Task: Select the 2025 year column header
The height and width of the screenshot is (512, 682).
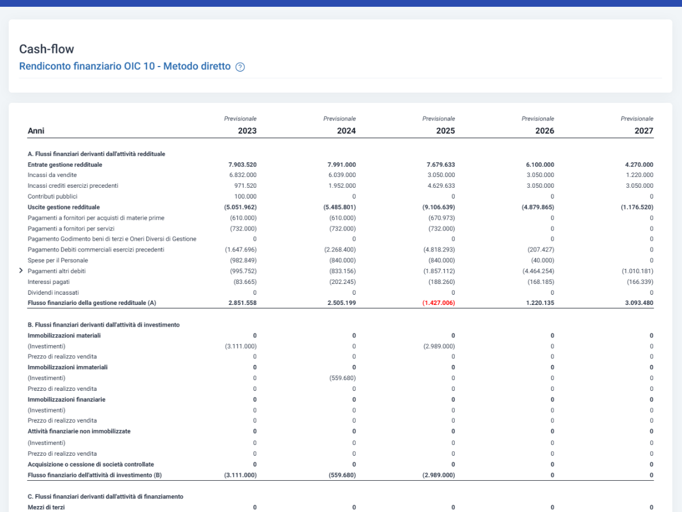Action: [445, 131]
